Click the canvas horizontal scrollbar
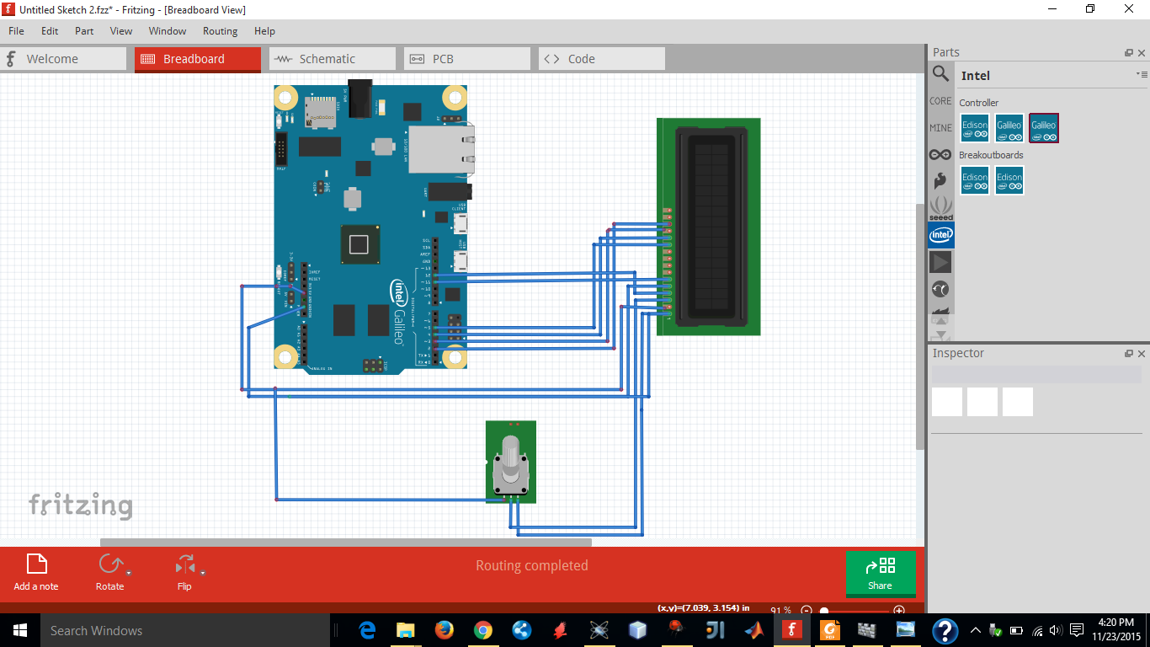Screen dimensions: 1150x647 [345, 543]
